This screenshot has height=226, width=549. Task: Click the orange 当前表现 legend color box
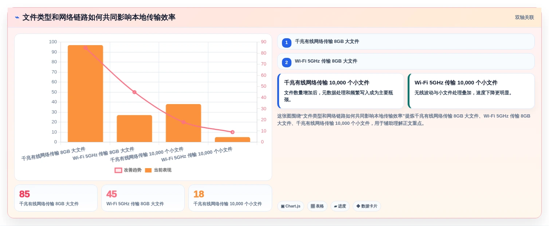point(148,170)
